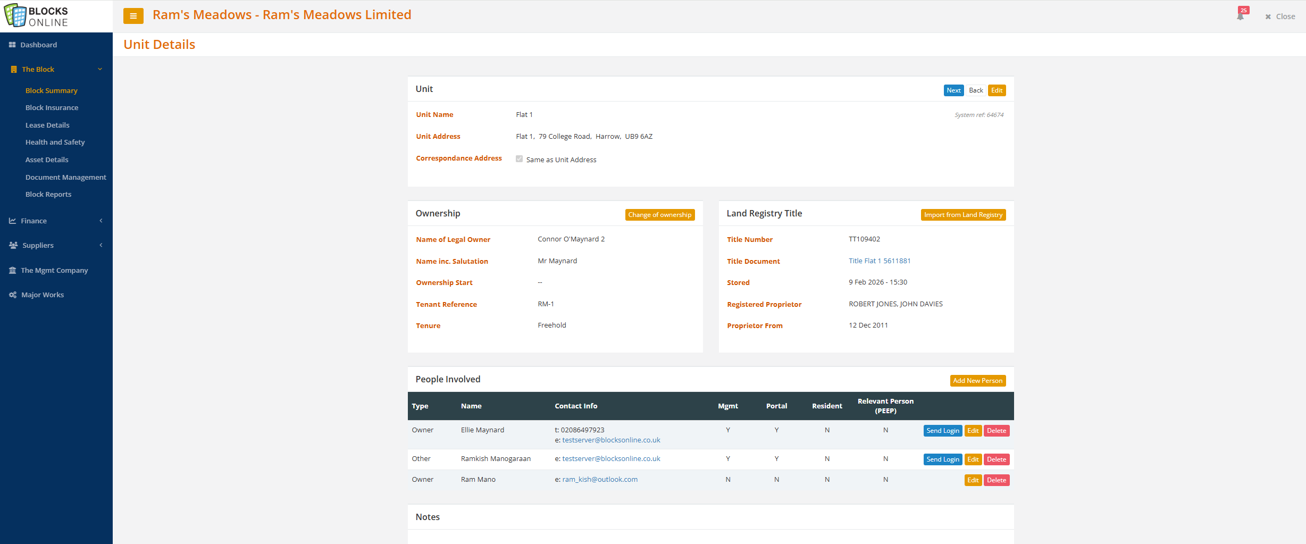Toggle Same as Unit Address checkbox
Image resolution: width=1306 pixels, height=544 pixels.
coord(519,159)
